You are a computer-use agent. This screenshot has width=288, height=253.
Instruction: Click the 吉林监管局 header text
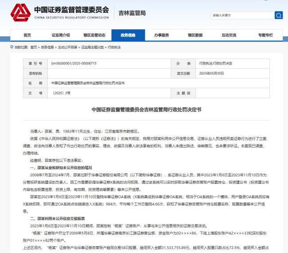tap(132, 13)
